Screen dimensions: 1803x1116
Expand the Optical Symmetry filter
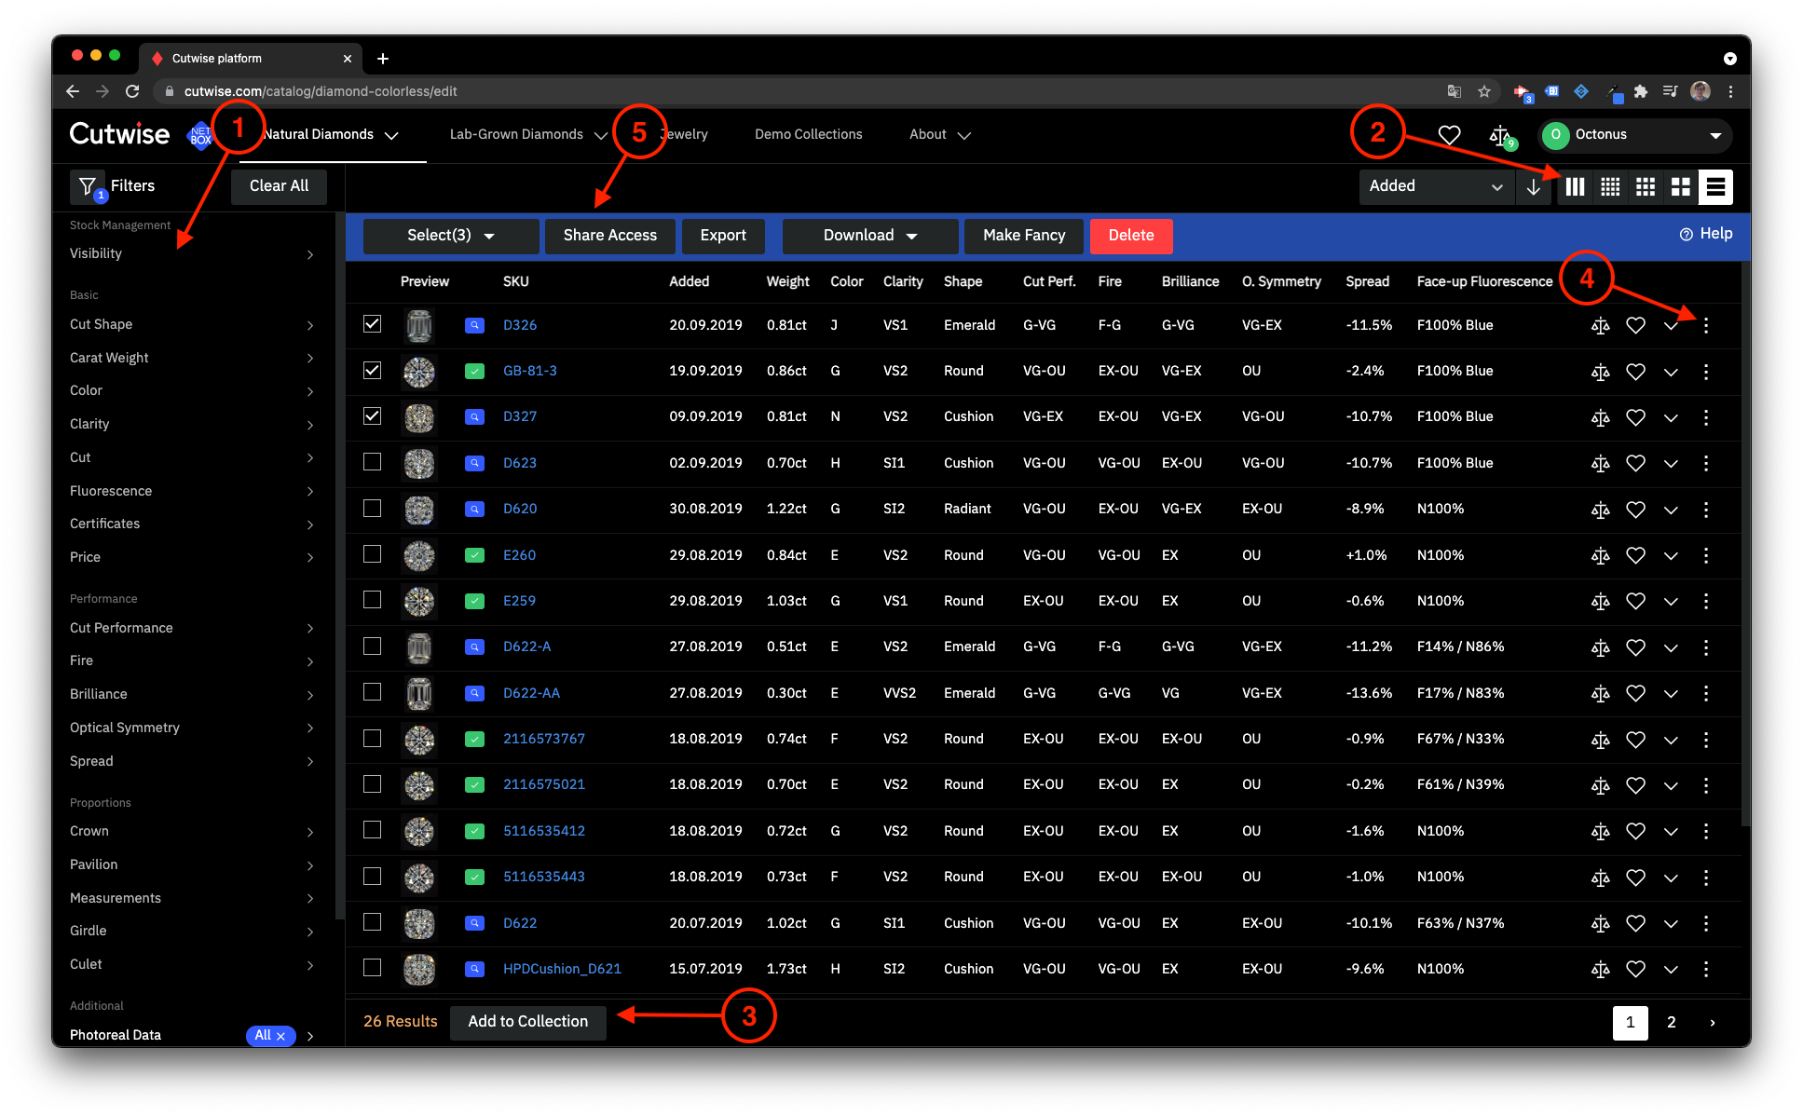coord(192,728)
